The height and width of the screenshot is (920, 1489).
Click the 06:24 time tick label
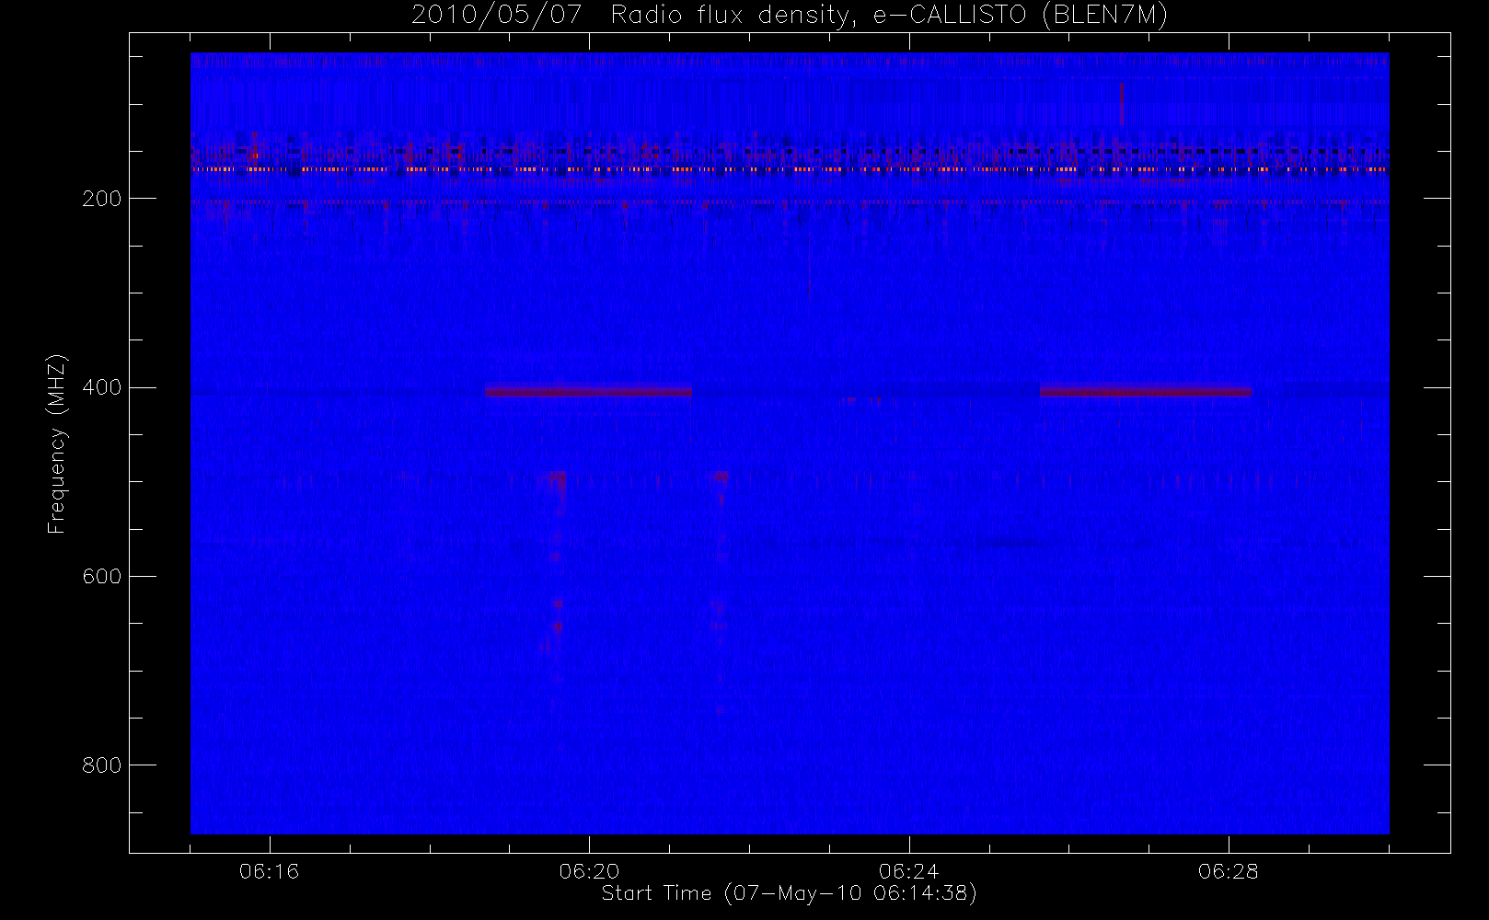[x=908, y=871]
